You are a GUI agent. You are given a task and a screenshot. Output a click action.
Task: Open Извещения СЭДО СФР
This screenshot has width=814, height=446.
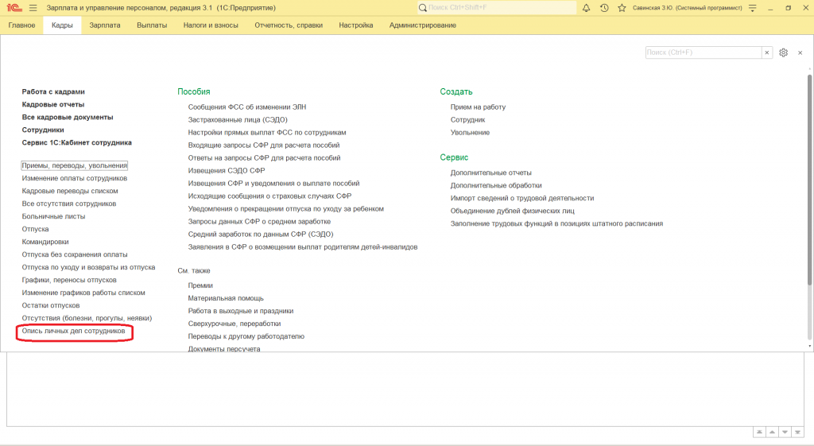pos(227,170)
